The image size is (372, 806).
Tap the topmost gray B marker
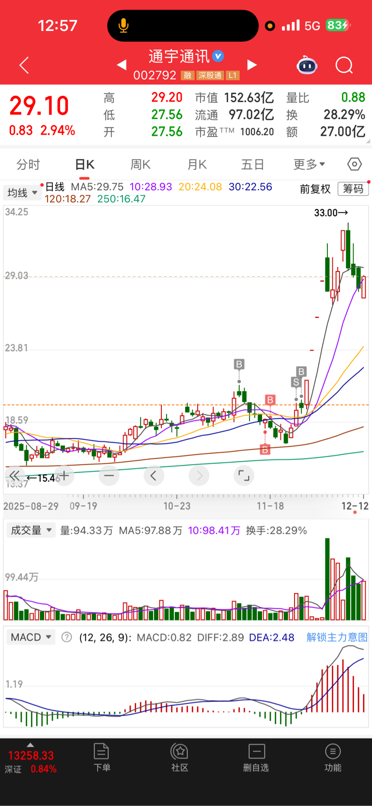(239, 364)
